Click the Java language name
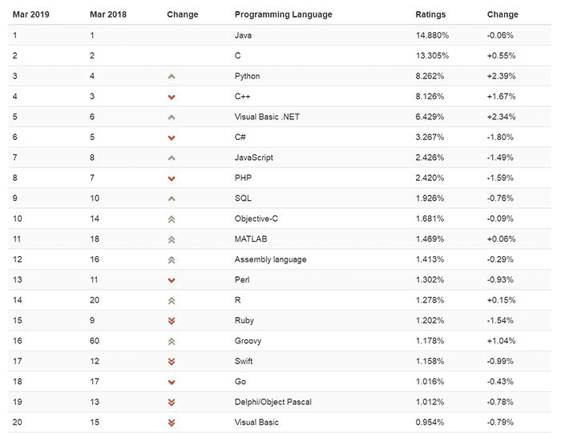This screenshot has height=433, width=561. coord(244,35)
